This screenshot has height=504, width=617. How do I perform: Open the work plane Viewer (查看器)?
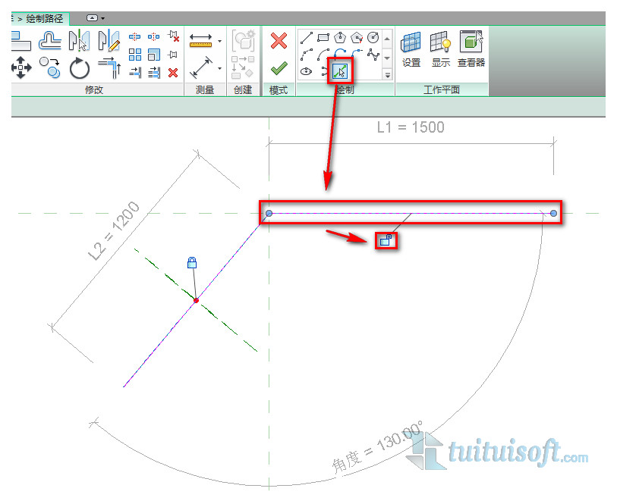471,49
